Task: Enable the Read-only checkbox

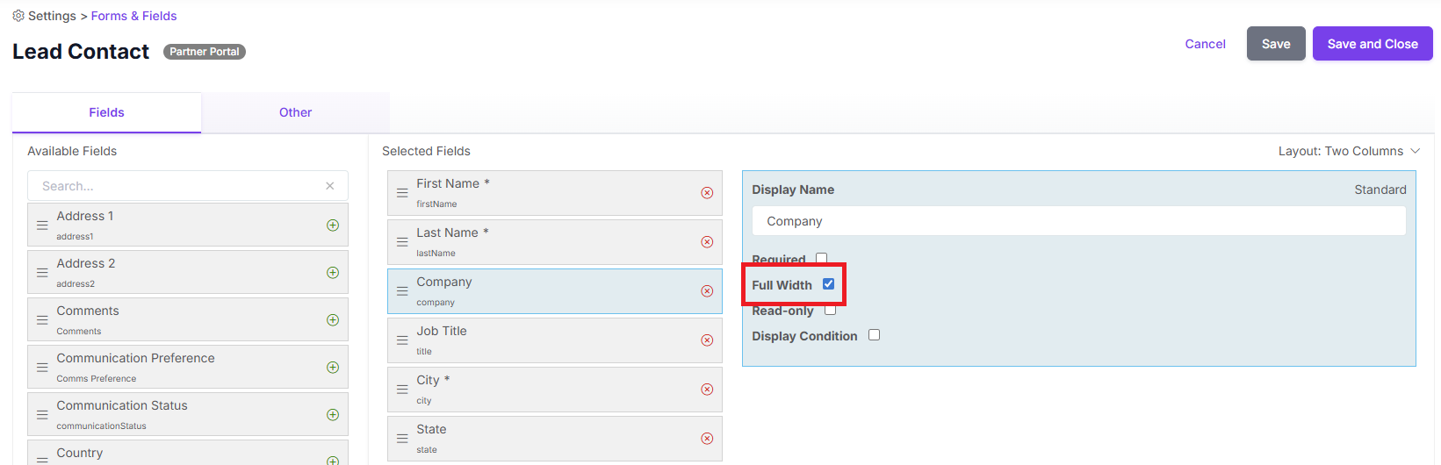Action: click(830, 310)
